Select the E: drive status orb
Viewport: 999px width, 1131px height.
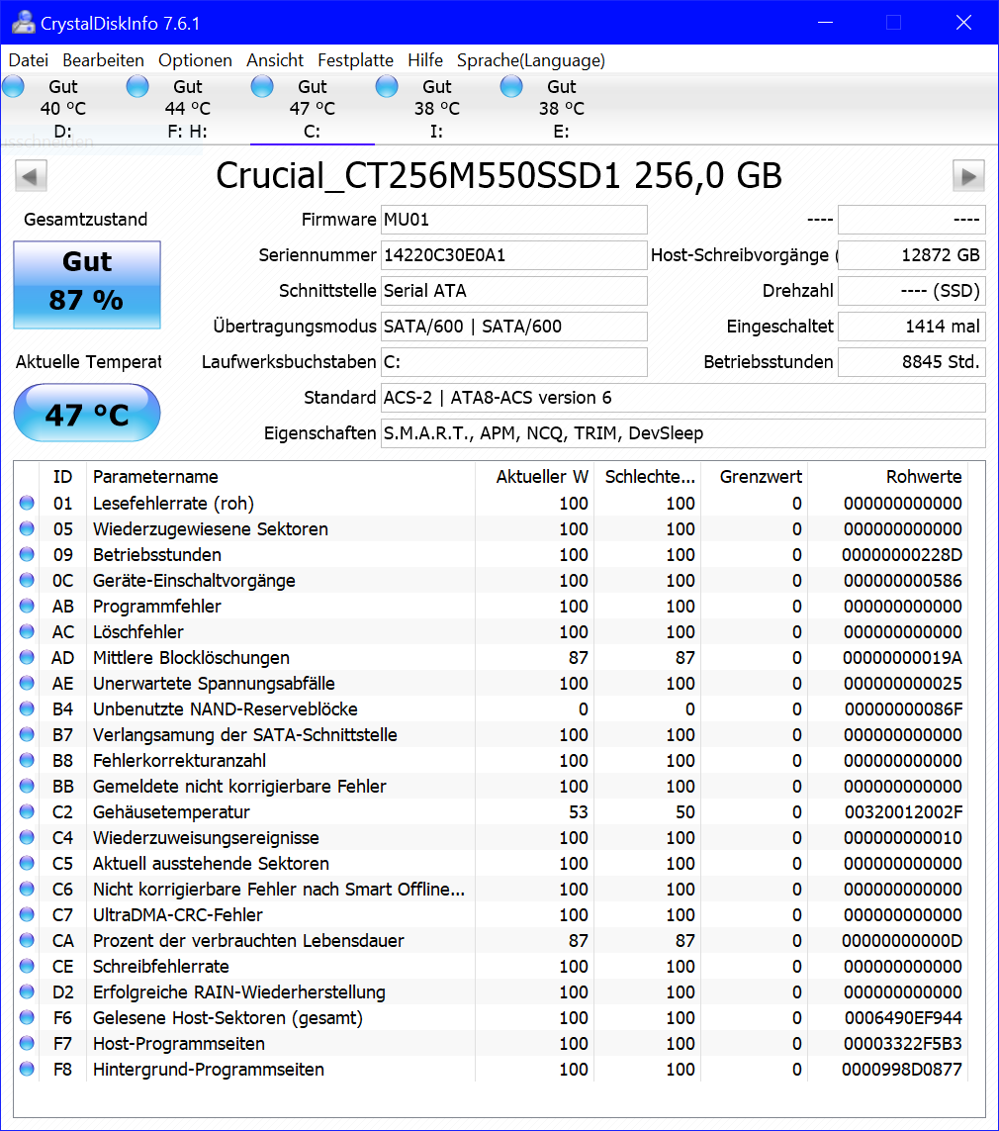511,86
